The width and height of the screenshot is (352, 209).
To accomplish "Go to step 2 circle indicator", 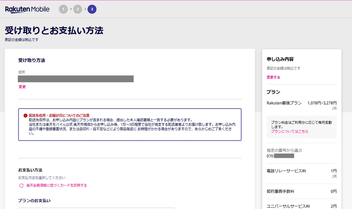I will point(77,9).
